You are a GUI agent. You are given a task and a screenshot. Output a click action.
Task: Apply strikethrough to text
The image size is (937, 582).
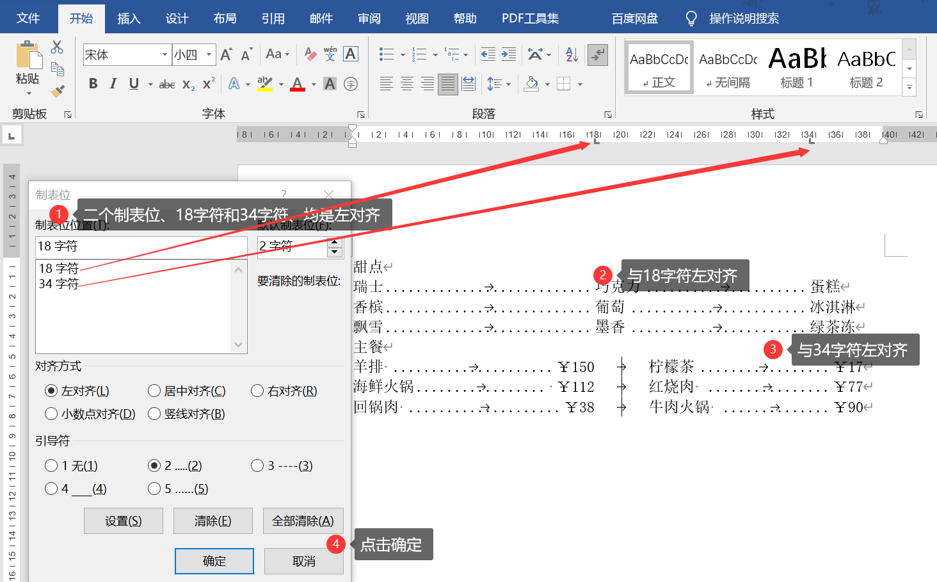point(166,84)
